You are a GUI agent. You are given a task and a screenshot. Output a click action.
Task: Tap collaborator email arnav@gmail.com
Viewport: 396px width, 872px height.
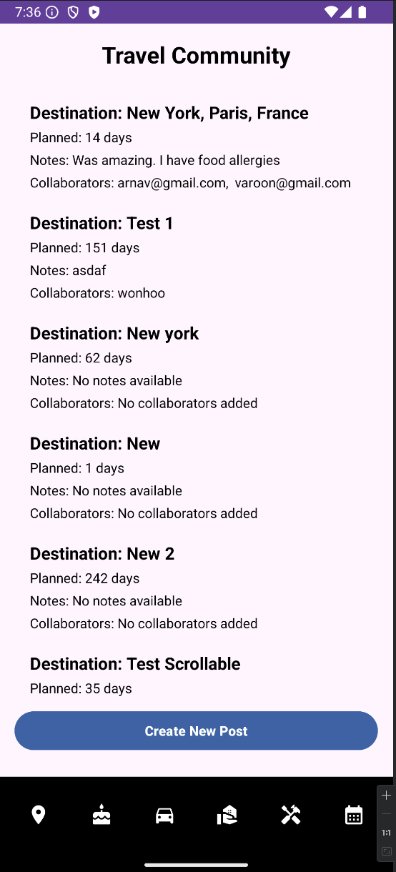(x=172, y=183)
